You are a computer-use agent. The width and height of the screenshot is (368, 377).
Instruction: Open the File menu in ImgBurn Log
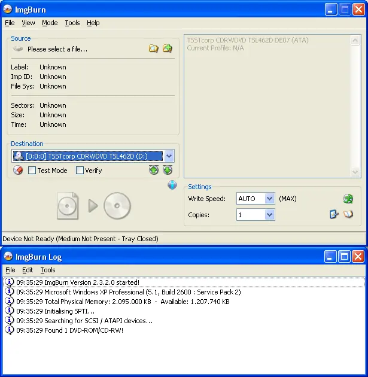click(x=10, y=270)
